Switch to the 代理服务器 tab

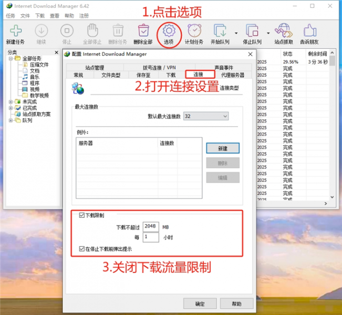pos(233,75)
